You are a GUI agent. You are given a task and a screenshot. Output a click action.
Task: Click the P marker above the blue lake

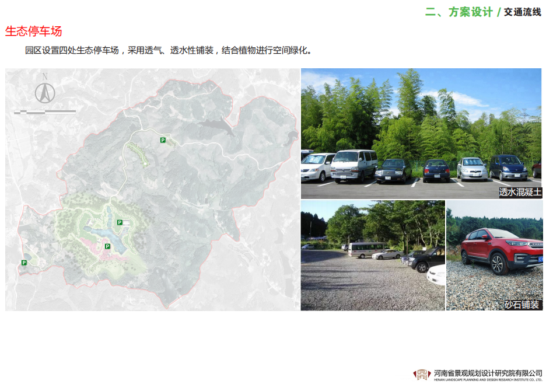click(120, 222)
